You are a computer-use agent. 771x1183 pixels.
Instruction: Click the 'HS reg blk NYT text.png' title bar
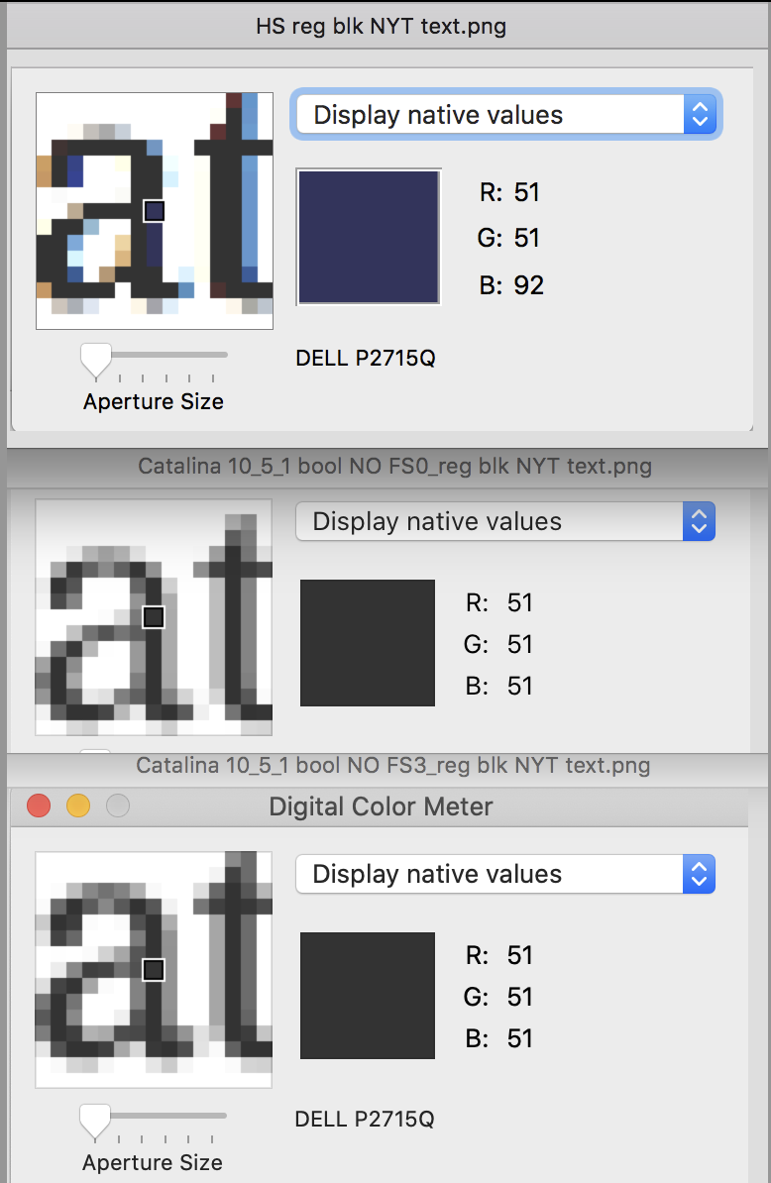382,26
